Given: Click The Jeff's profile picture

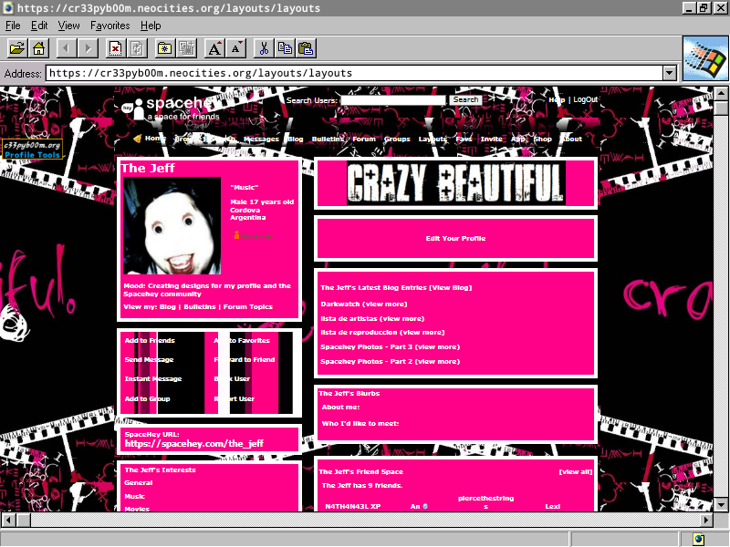Looking at the screenshot, I should (172, 226).
